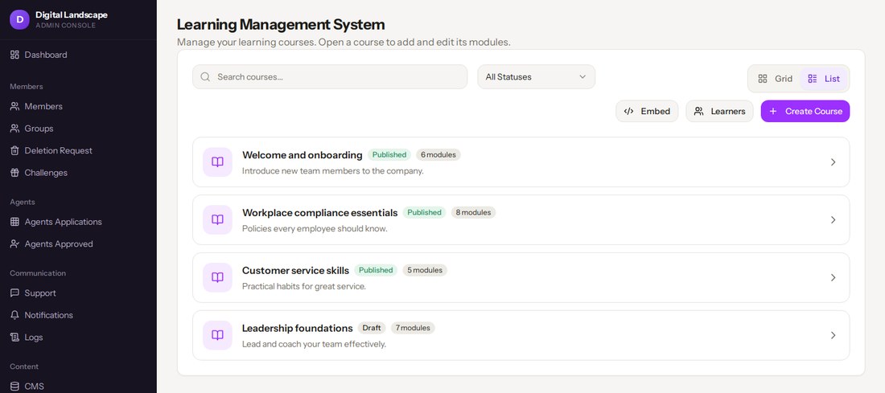Click the plus icon on Create Course
Image resolution: width=885 pixels, height=393 pixels.
773,111
